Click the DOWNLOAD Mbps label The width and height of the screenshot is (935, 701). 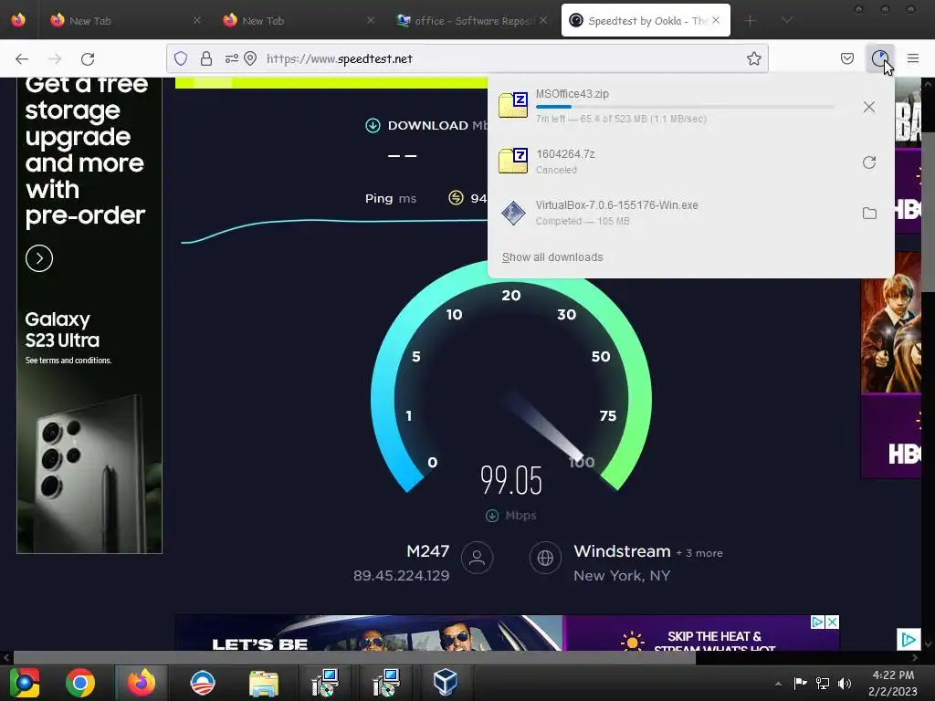427,125
